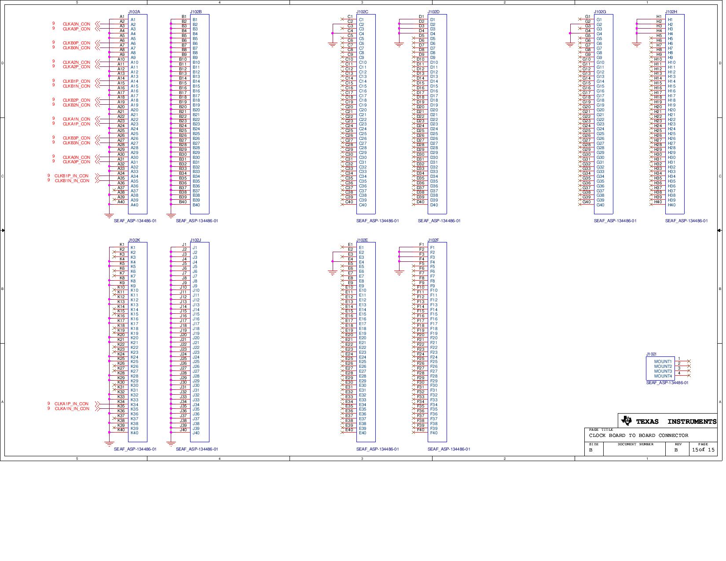Click the Texas Instruments logo icon
This screenshot has width=726, height=561.
point(627,421)
